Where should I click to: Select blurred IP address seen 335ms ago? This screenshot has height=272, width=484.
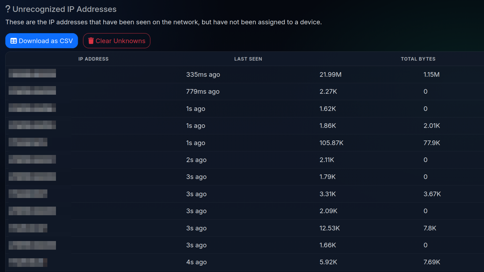click(32, 73)
